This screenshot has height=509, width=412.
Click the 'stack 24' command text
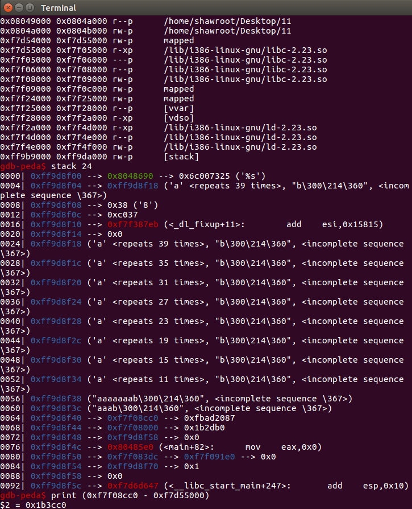[x=71, y=166]
